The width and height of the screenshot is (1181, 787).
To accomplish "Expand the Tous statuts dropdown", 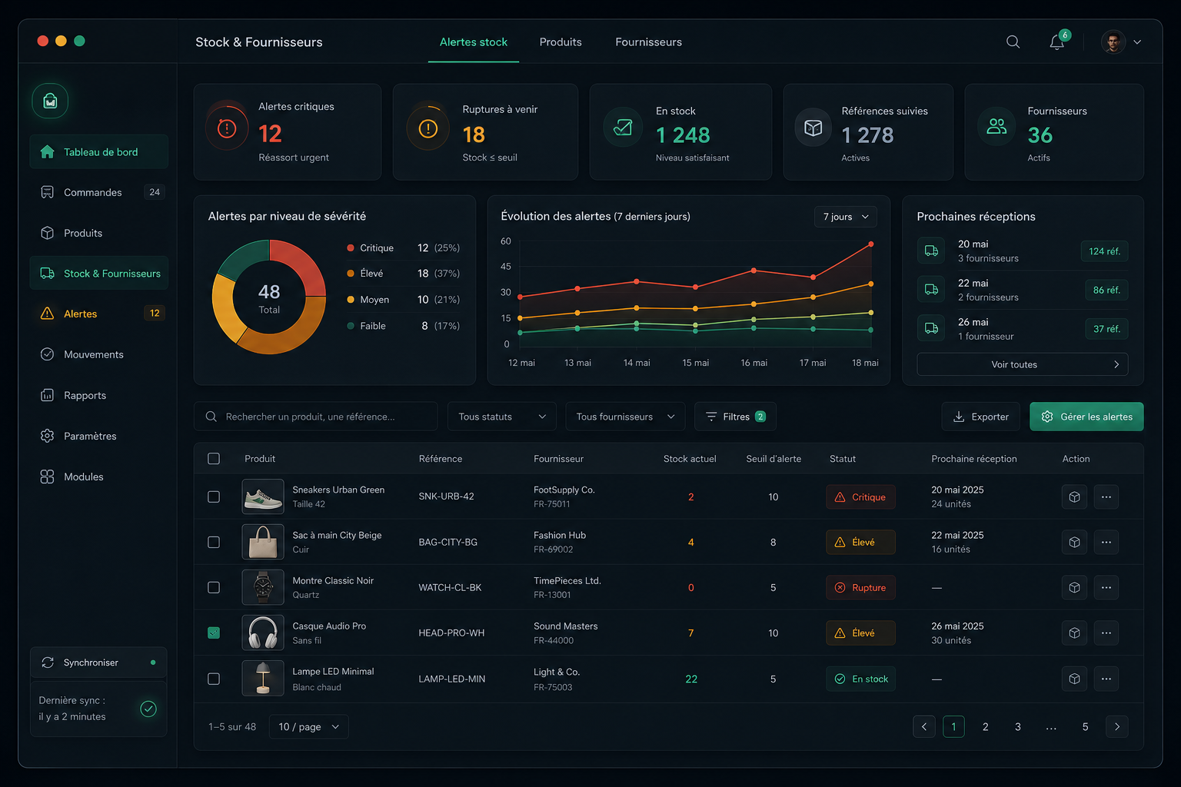I will [502, 417].
